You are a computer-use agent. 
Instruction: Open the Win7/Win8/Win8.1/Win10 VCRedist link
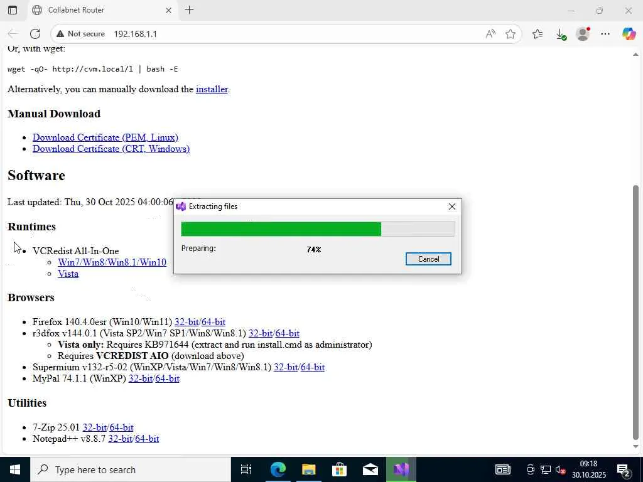112,262
